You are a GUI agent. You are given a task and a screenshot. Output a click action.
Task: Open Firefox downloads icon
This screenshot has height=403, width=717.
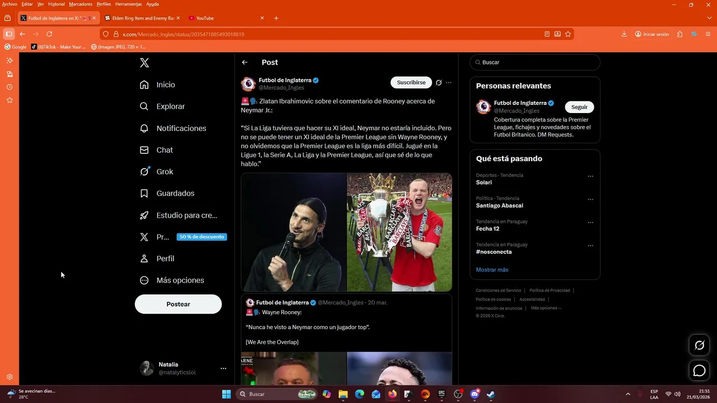[x=624, y=34]
